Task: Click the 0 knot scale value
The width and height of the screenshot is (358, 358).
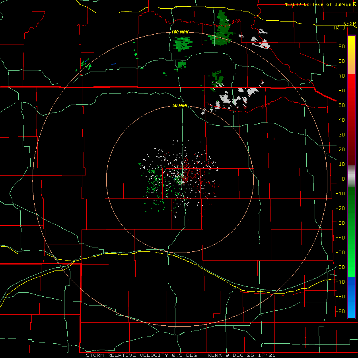Action: [x=343, y=179]
